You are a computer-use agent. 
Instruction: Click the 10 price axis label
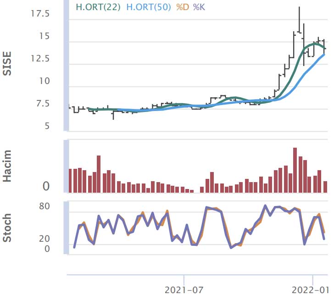pos(45,81)
